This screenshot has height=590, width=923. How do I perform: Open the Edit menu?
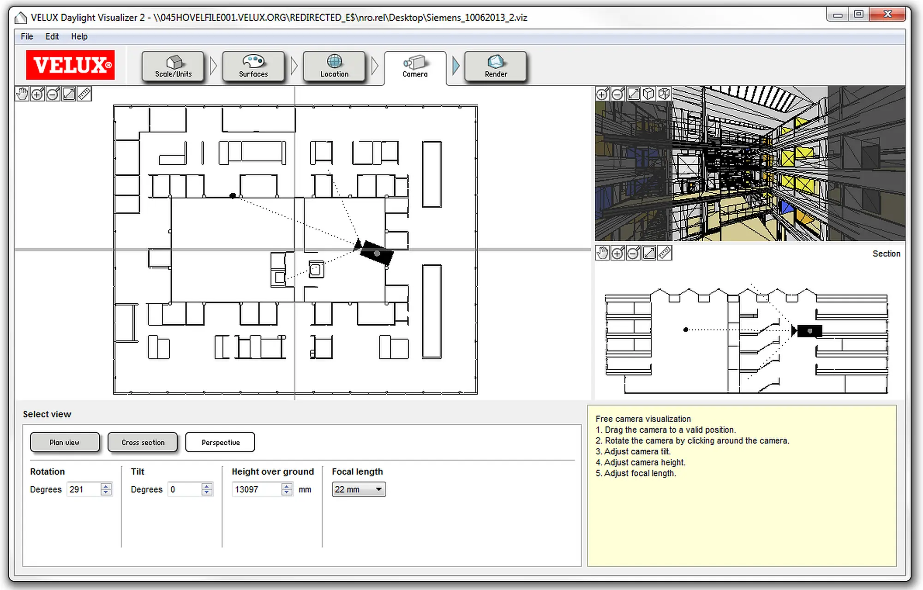(52, 36)
